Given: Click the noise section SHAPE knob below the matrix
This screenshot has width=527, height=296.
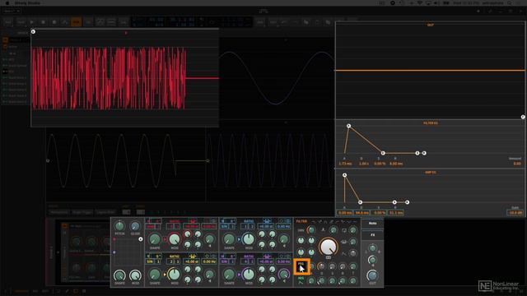Looking at the screenshot, I should 119,275.
